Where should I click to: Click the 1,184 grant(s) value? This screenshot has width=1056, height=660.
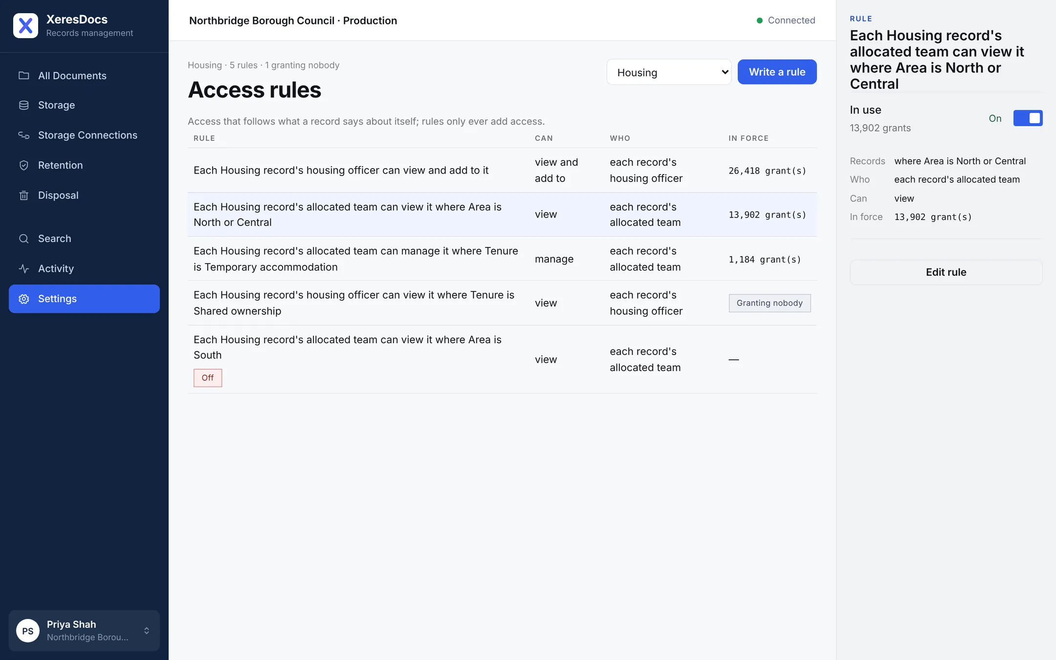[x=765, y=260]
